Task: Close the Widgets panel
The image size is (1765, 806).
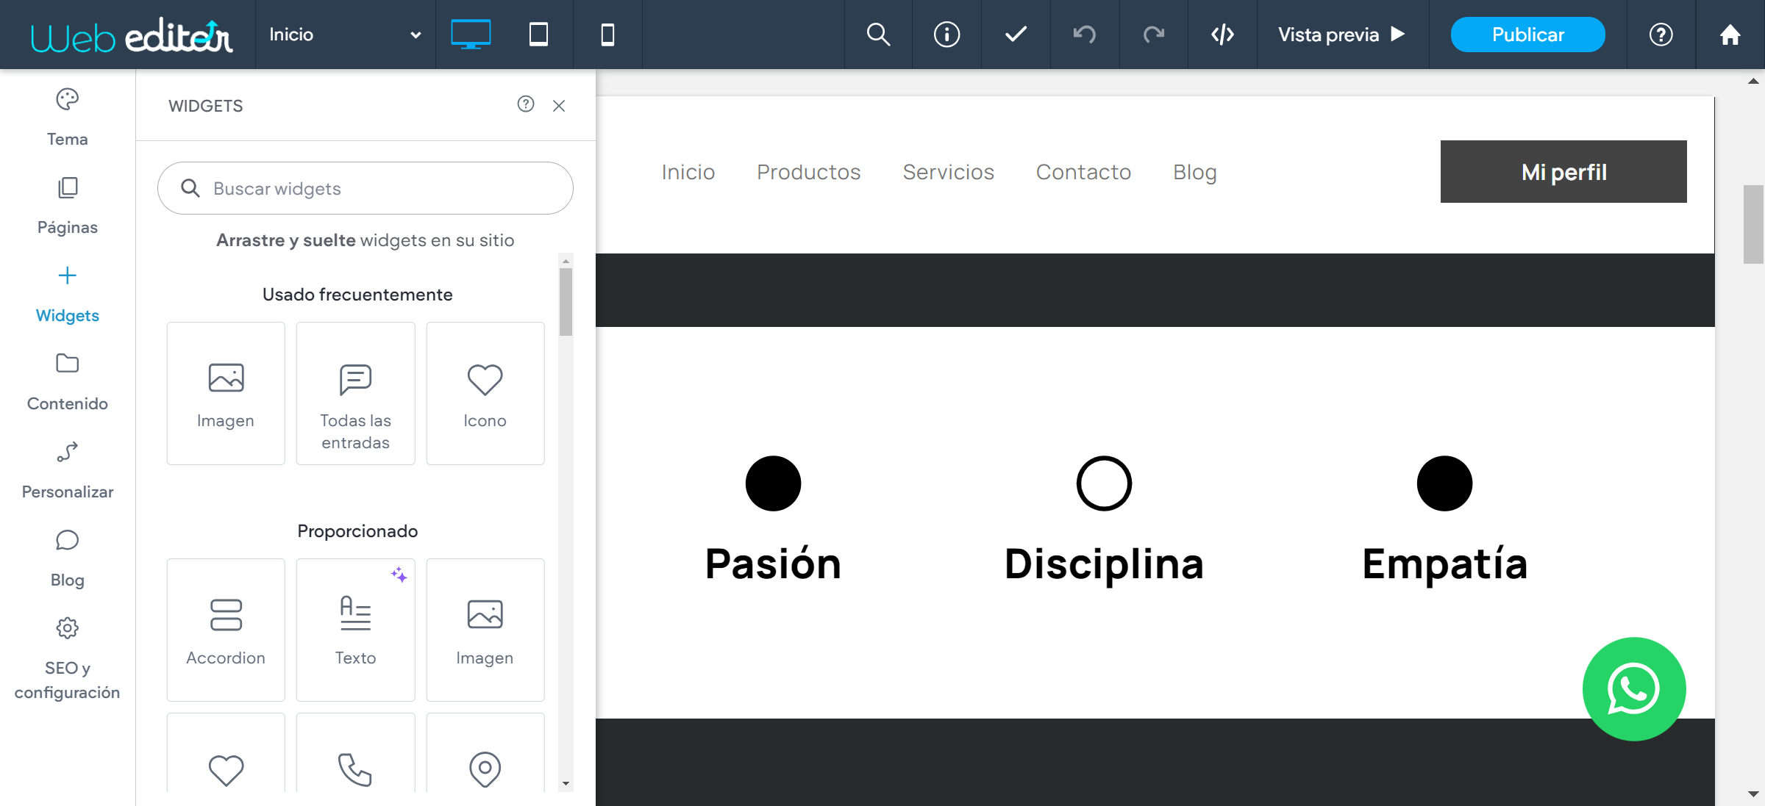Action: coord(559,106)
